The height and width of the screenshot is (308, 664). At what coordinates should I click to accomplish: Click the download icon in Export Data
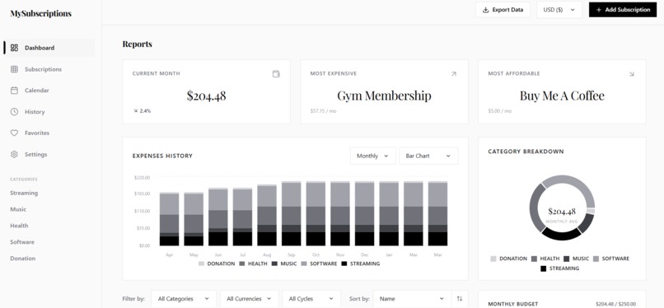[486, 10]
